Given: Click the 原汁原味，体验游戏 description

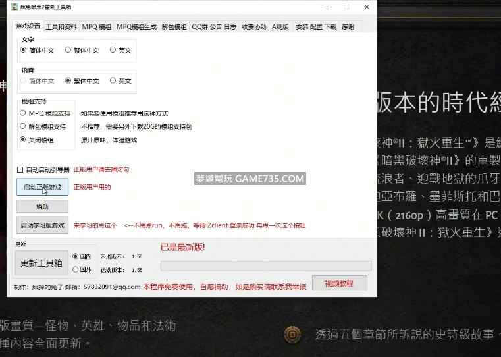Looking at the screenshot, I should (x=109, y=140).
